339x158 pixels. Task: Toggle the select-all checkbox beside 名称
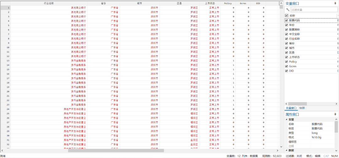(287, 16)
